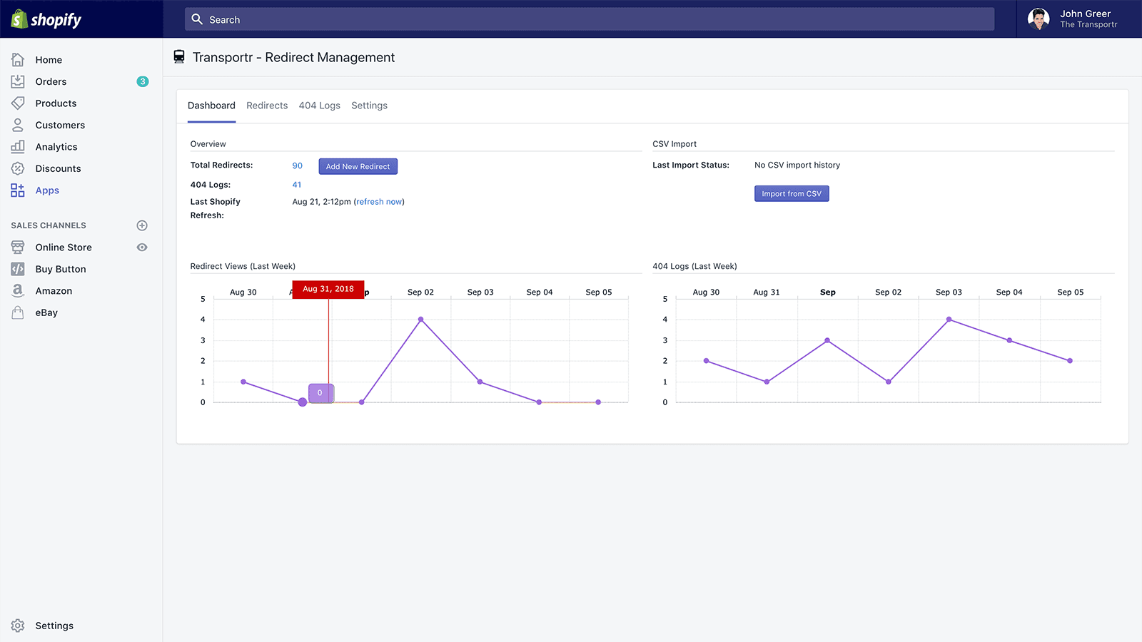
Task: Switch to the Redirects tab
Action: point(267,106)
